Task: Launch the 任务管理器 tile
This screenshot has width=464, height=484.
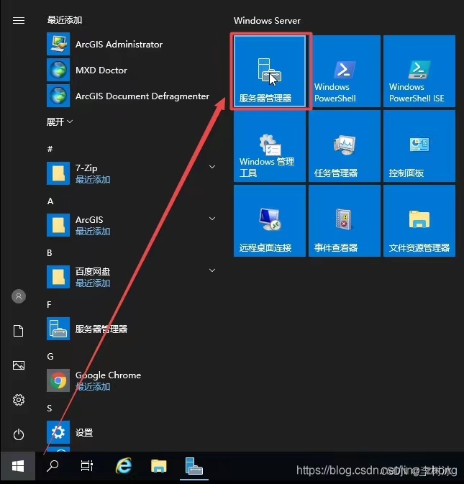Action: [345, 146]
